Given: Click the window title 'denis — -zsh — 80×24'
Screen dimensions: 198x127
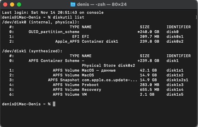Looking at the screenshot, I should pyautogui.click(x=102, y=4).
